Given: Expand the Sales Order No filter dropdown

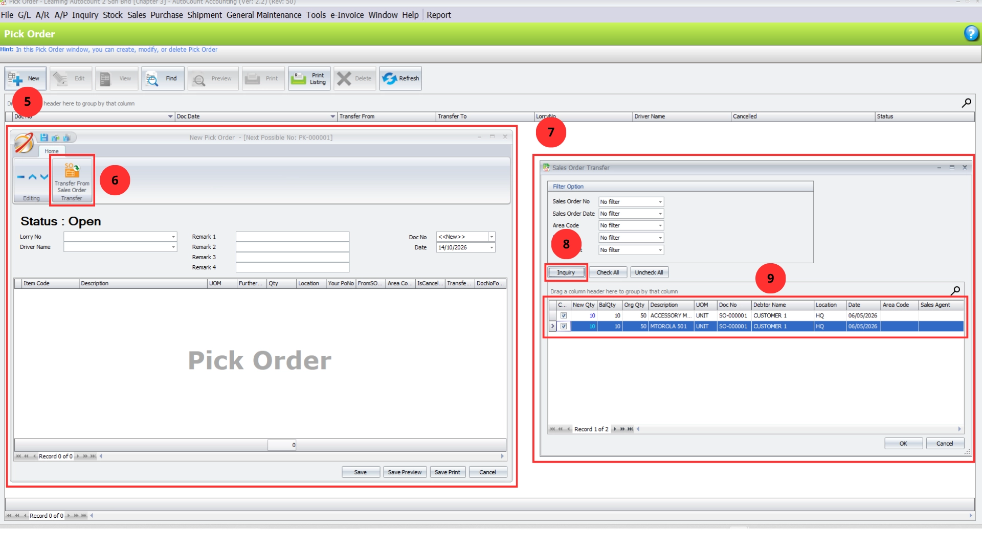Looking at the screenshot, I should click(660, 202).
